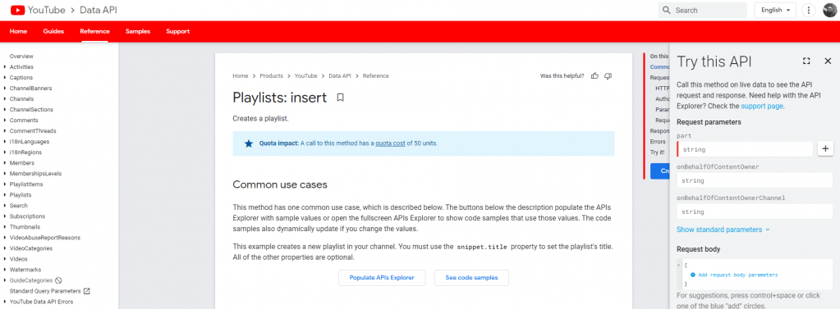This screenshot has height=309, width=840.
Task: Open the English language dropdown
Action: (774, 10)
